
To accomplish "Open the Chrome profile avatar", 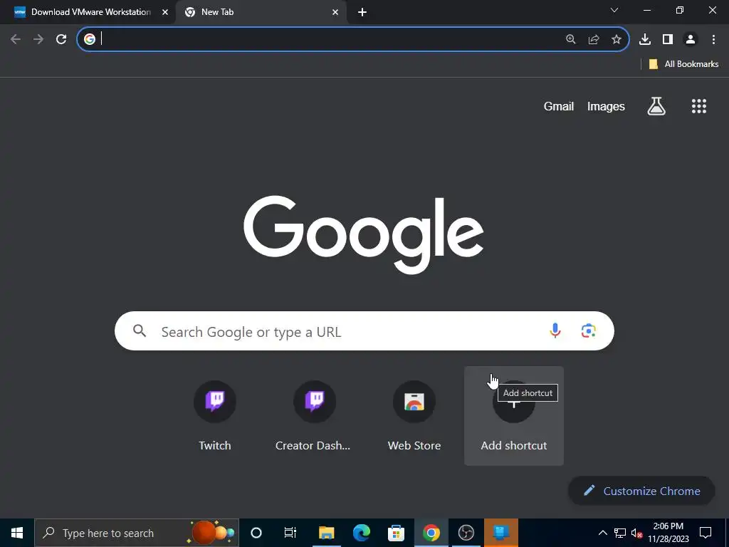I will pos(691,39).
